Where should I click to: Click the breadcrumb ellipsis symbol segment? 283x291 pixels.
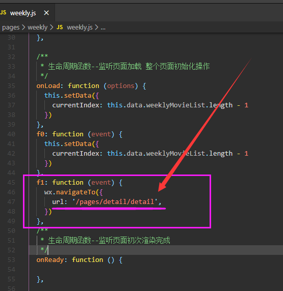pos(103,28)
